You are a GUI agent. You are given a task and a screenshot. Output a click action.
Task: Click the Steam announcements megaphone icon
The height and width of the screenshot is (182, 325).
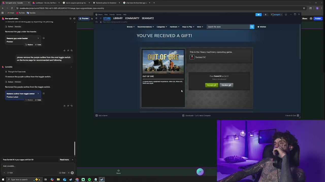(258, 14)
